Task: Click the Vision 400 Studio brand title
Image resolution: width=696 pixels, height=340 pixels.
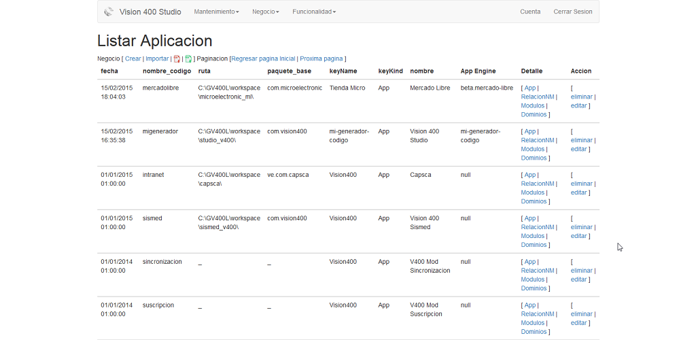Action: [150, 12]
